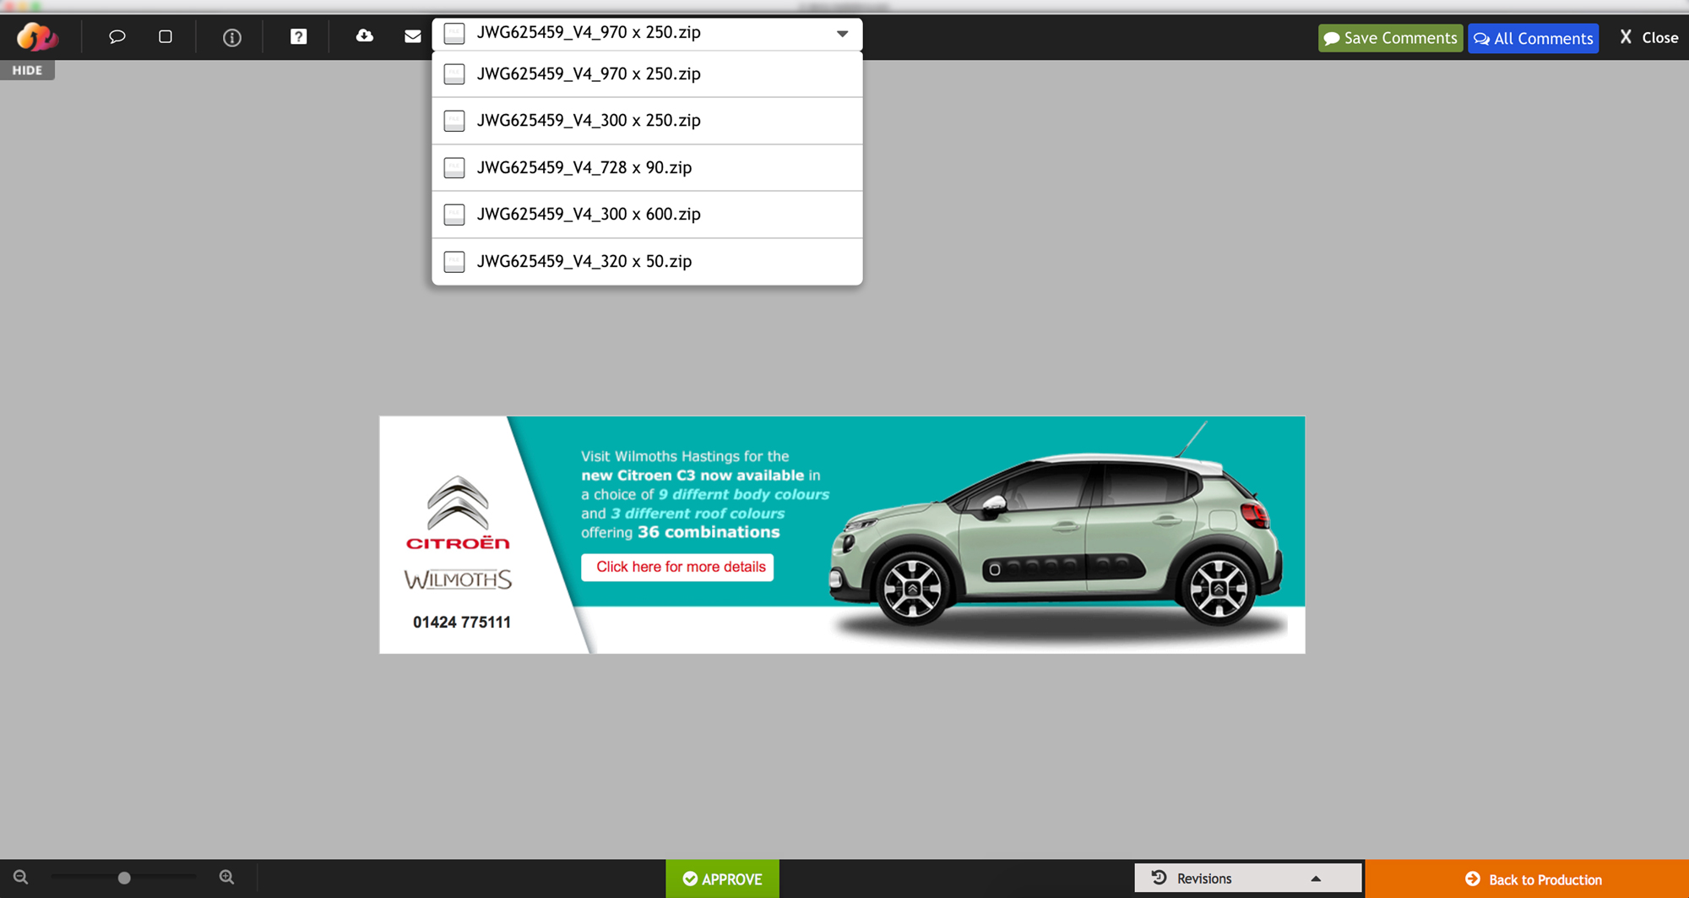Viewport: 1689px width, 898px height.
Task: Click 'Click here for more details' in banner
Action: coord(677,567)
